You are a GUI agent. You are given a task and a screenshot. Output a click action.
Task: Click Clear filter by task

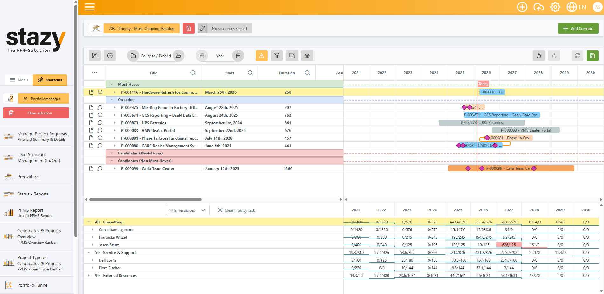click(236, 210)
